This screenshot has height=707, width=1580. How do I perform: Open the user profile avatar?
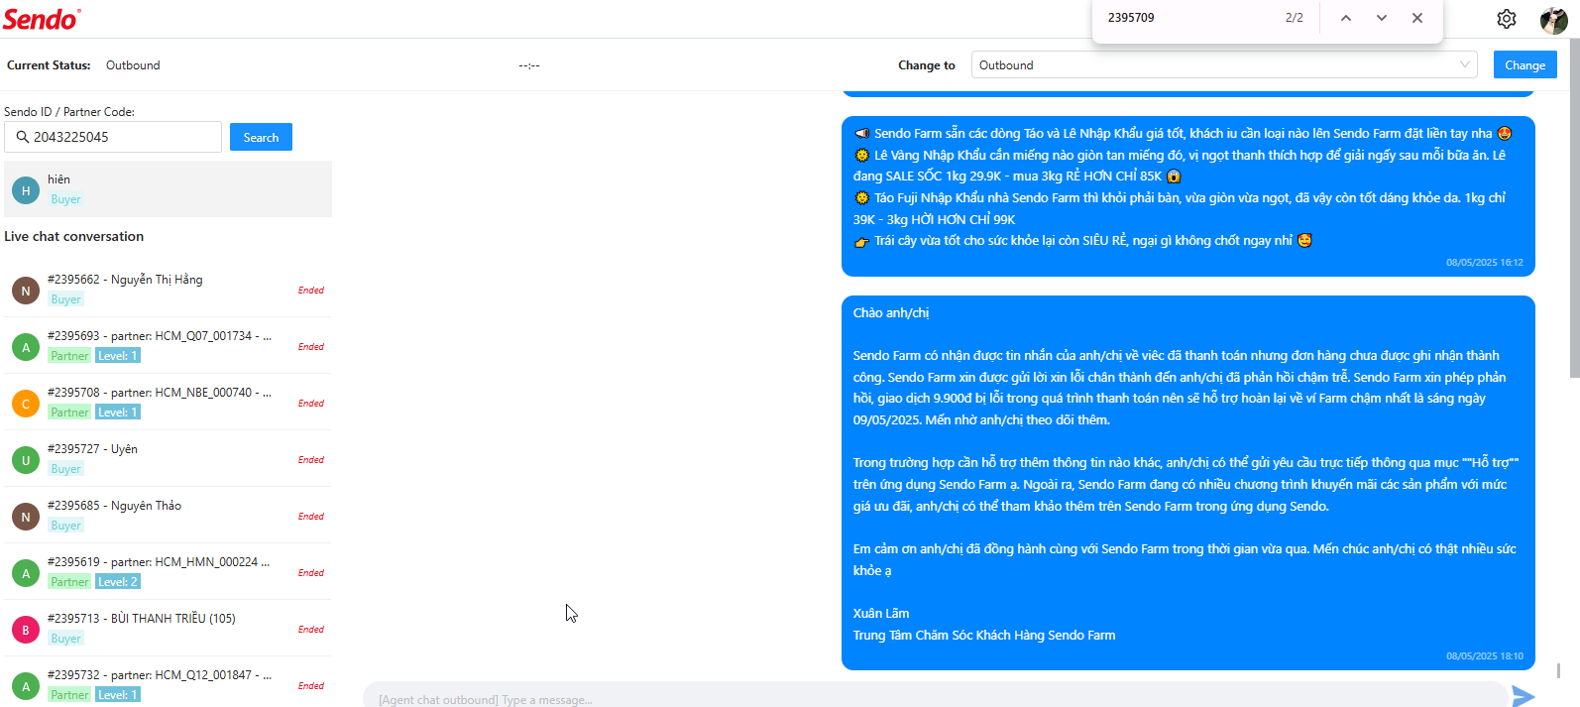point(1553,20)
